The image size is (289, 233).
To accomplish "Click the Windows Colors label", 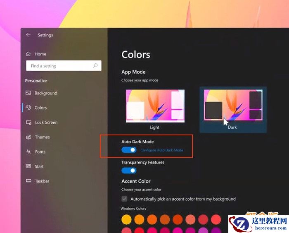I will coord(133,209).
